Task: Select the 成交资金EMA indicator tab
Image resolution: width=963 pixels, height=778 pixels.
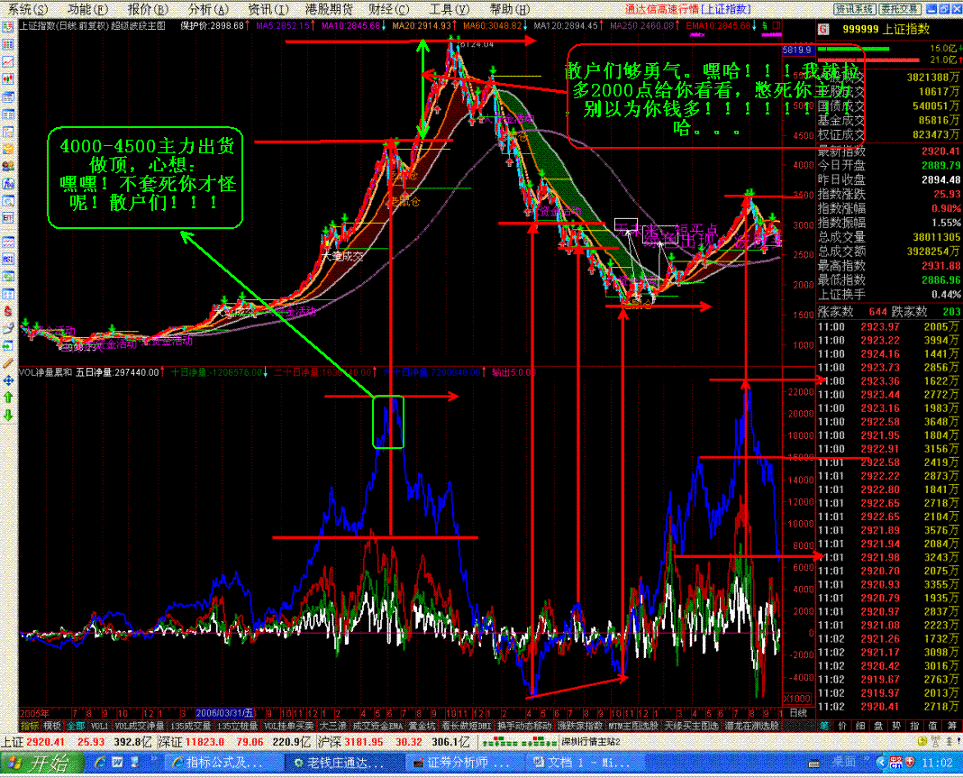Action: (377, 726)
